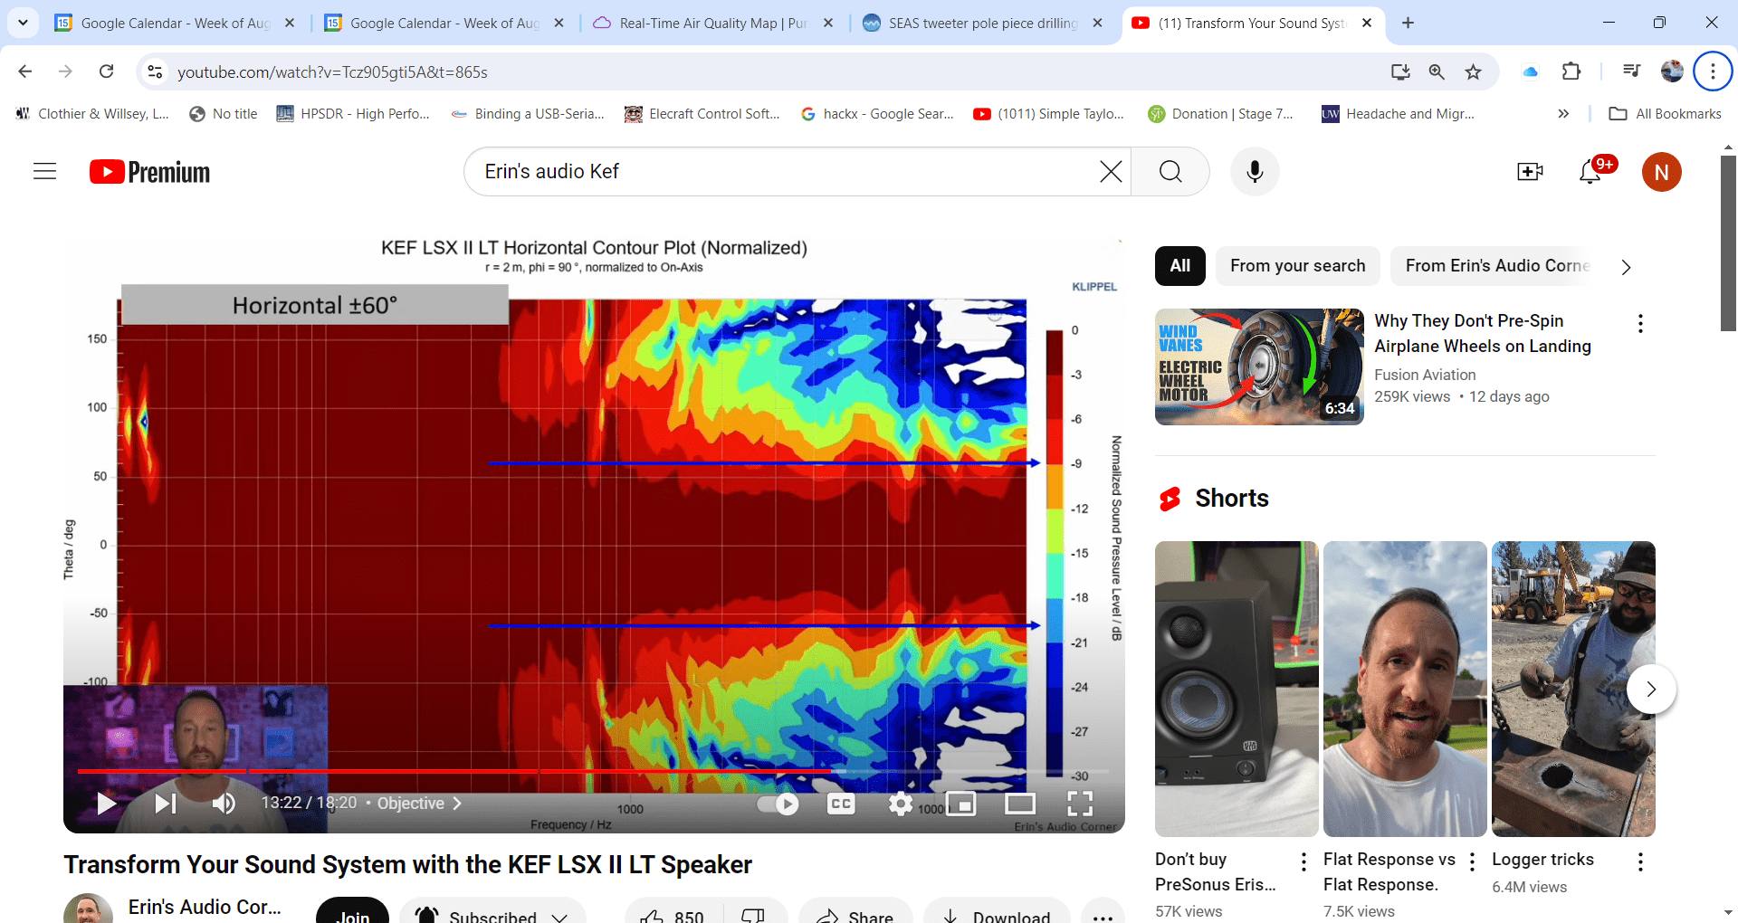Open options for Logger tricks short
This screenshot has height=923, width=1738.
coord(1640,861)
